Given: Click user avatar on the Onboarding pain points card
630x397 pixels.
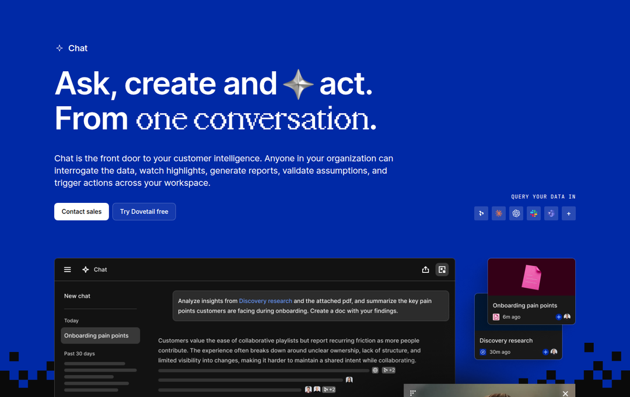Looking at the screenshot, I should point(567,317).
